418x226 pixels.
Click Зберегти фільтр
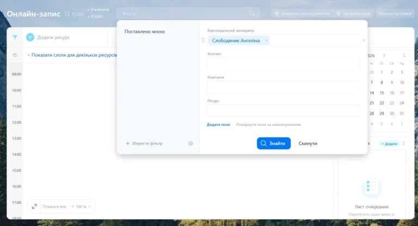(x=144, y=143)
